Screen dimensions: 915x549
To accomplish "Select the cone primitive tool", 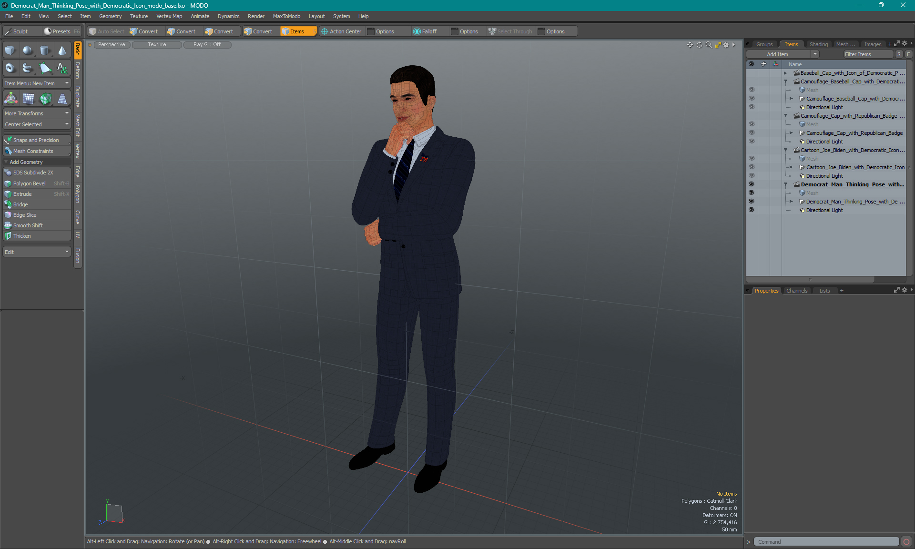I will click(x=62, y=51).
